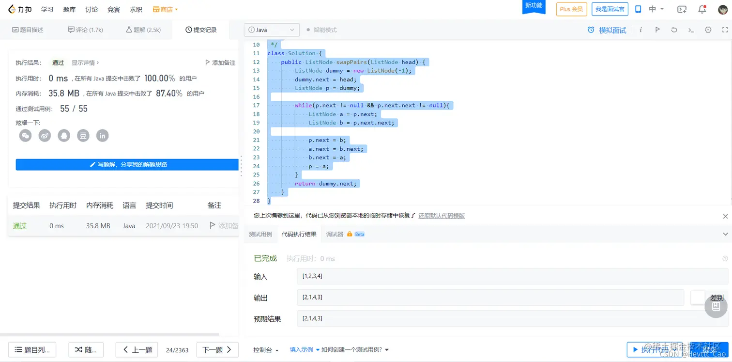Screen dimensions: 732x362
Task: Click the flag icon to run code
Action: click(657, 30)
